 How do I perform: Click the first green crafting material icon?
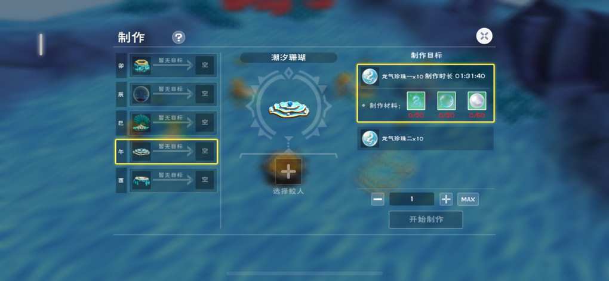pyautogui.click(x=416, y=101)
